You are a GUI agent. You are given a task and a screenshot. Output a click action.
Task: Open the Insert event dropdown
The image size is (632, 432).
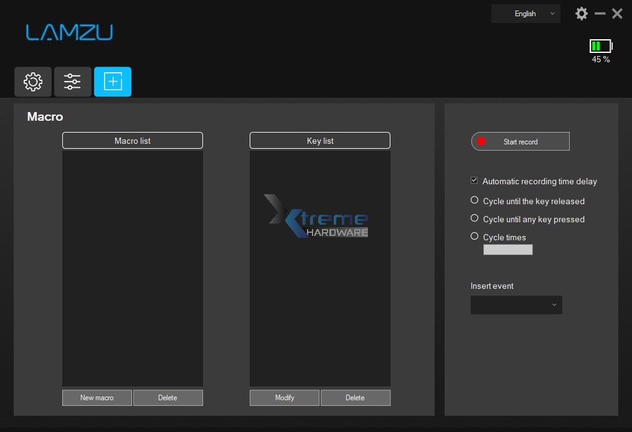(516, 305)
